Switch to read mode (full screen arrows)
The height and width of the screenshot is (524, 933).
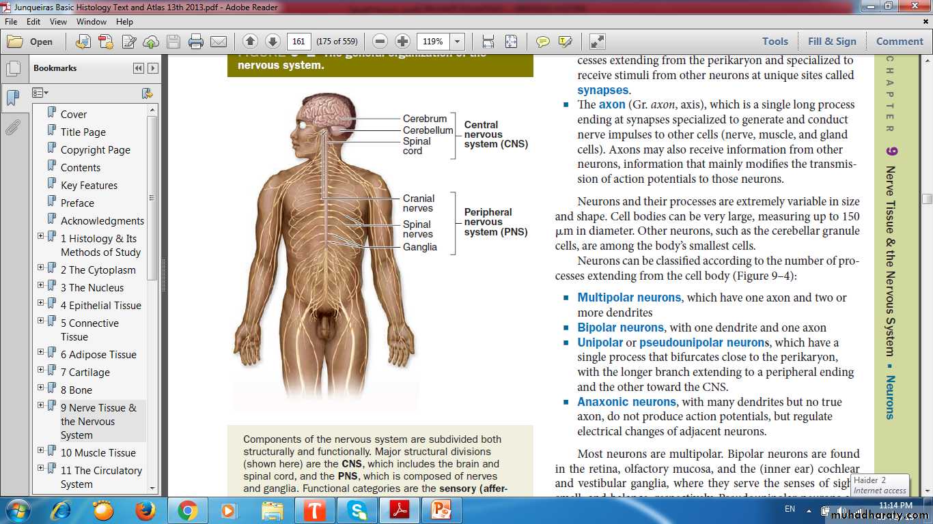597,42
